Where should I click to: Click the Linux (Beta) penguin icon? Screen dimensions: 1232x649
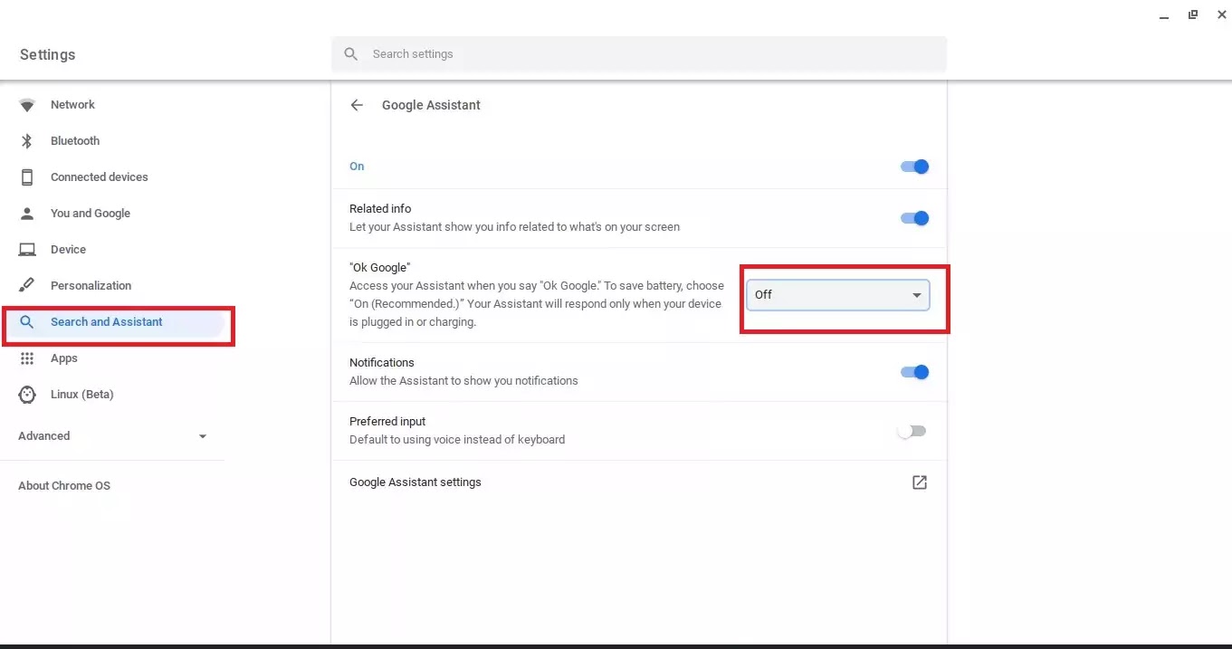point(27,395)
